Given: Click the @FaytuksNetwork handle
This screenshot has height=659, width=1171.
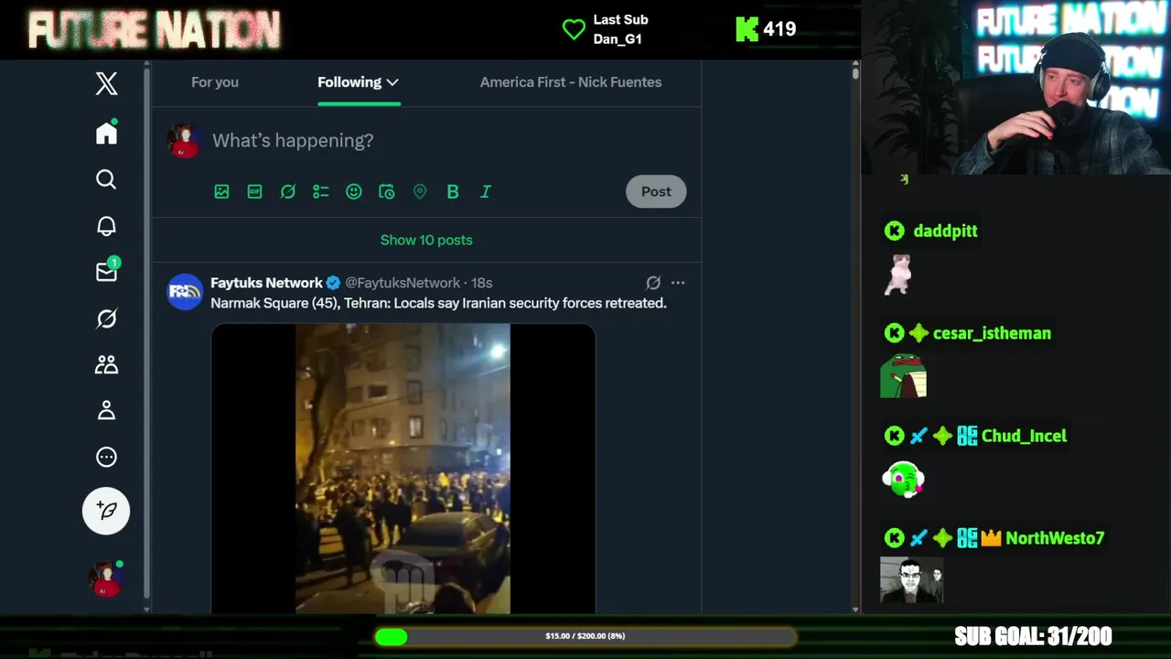Looking at the screenshot, I should click(x=403, y=283).
